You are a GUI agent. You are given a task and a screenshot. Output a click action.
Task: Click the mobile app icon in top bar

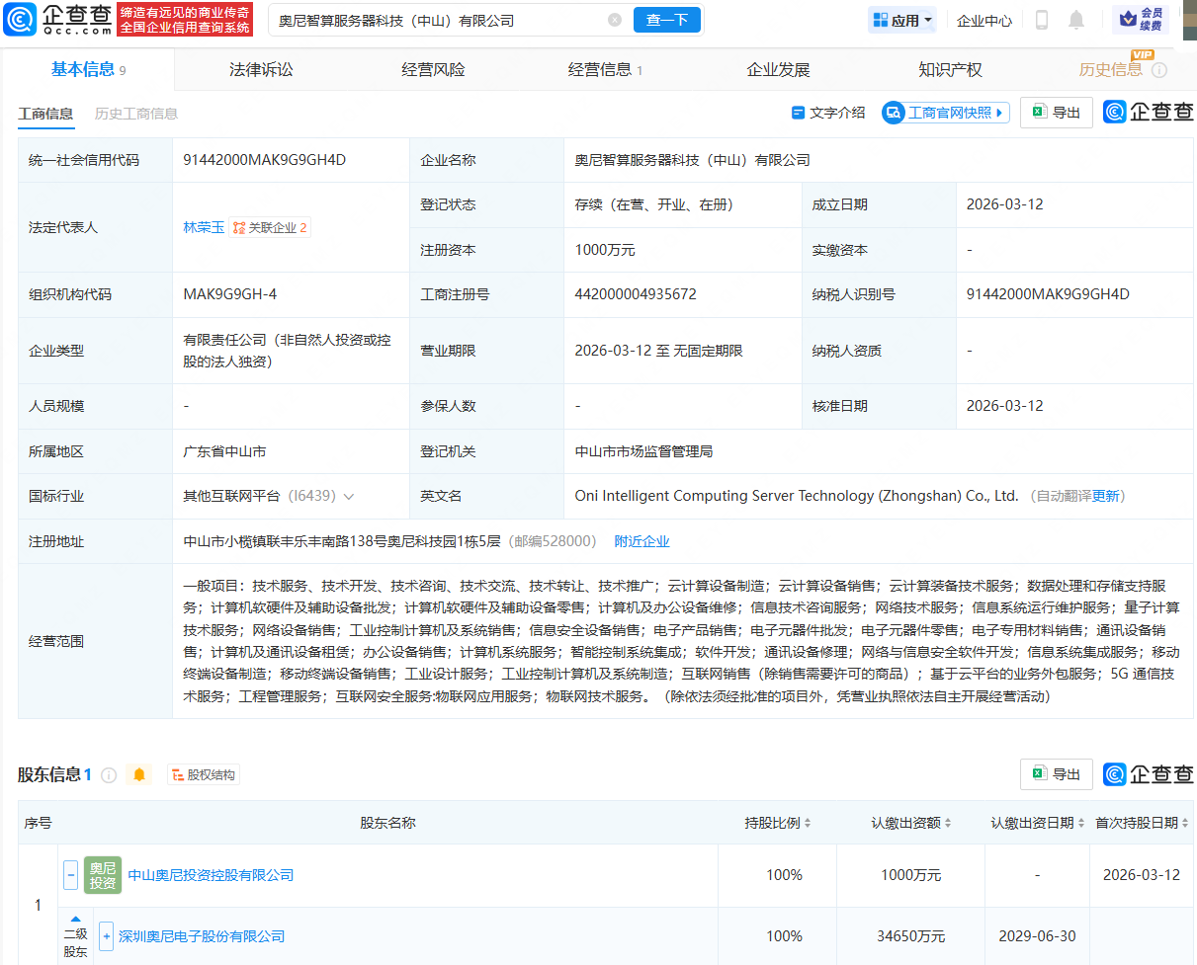pos(1041,20)
